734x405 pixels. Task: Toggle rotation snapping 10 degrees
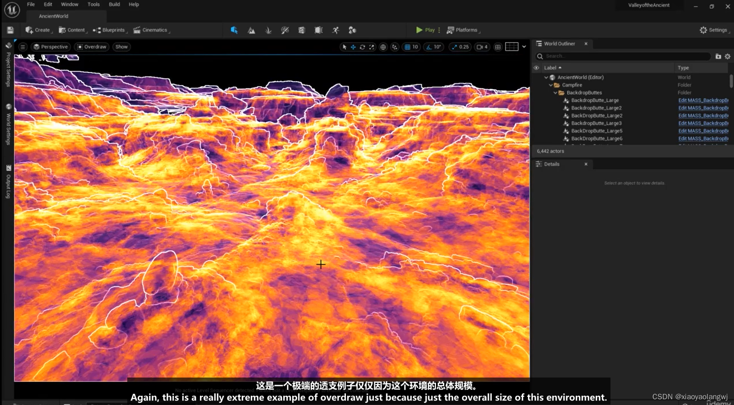pos(434,47)
